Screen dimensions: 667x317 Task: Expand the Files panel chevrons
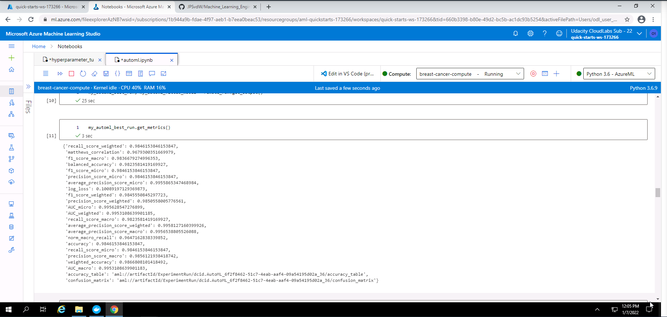(x=28, y=87)
